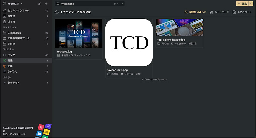This screenshot has width=256, height=138.
Task: Click the link icon beside リンク
Action: tap(5, 55)
